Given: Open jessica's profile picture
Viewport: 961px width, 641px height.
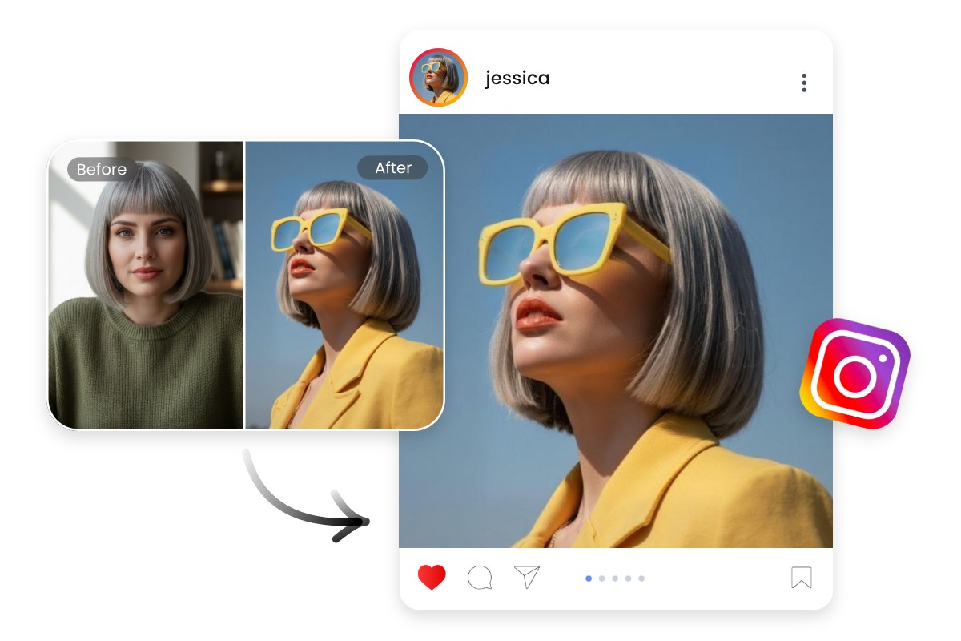Looking at the screenshot, I should [x=438, y=78].
